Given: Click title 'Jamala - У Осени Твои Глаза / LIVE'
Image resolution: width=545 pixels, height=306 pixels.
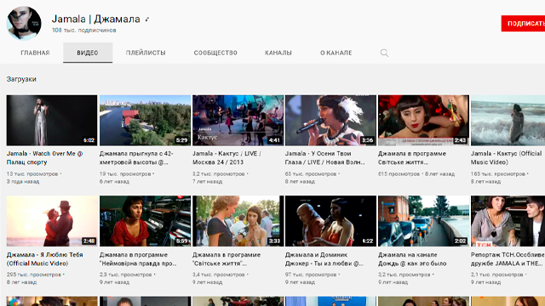Looking at the screenshot, I should 325,158.
